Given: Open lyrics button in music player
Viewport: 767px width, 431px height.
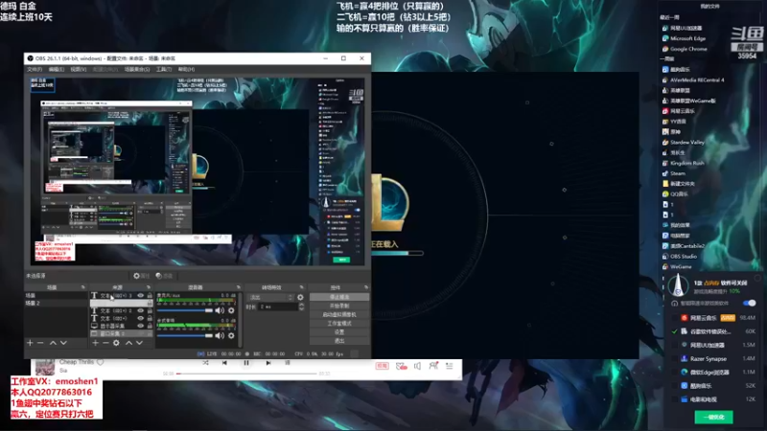Looking at the screenshot, I should coord(288,363).
